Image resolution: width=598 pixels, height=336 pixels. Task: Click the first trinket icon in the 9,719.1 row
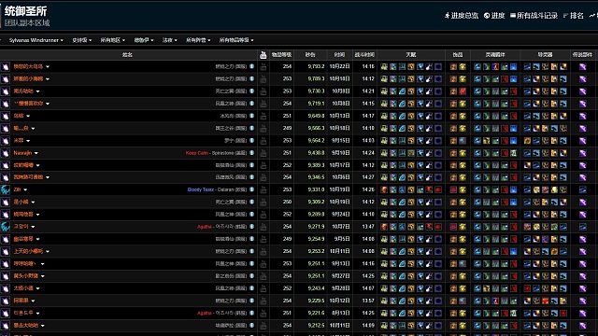click(x=453, y=104)
